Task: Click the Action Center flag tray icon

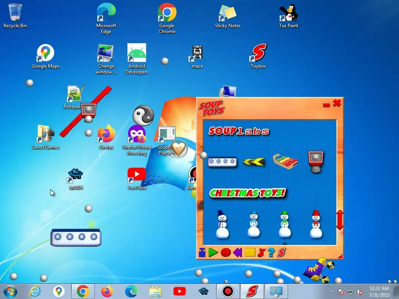Action: coord(341,292)
